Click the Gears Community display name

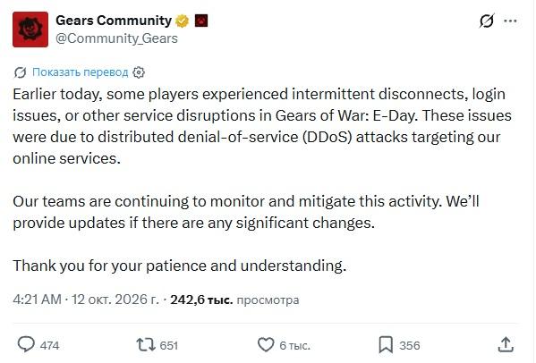[114, 21]
